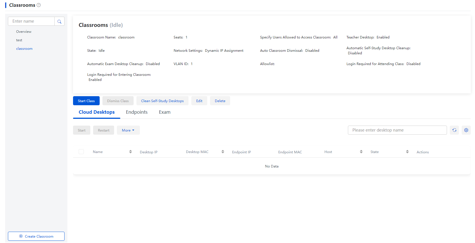The width and height of the screenshot is (475, 243).
Task: Sort by the Desktop MAC column arrows
Action: 223,152
